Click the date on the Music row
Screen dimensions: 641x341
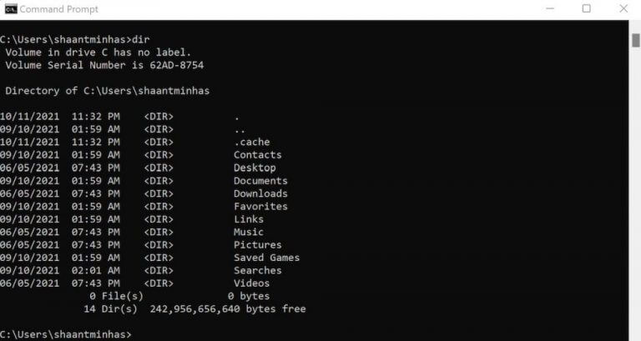30,232
